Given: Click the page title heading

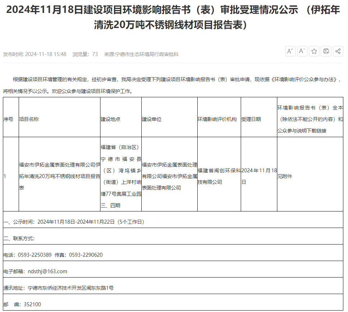Looking at the screenshot, I should coord(173,18).
